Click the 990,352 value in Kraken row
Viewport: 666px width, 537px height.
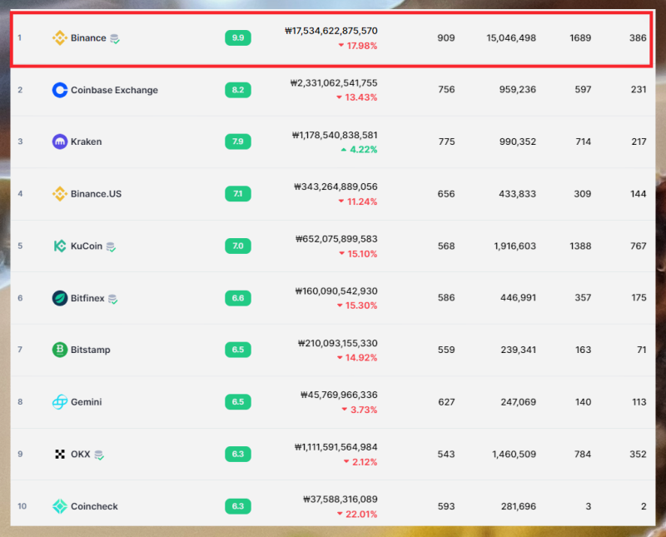517,142
